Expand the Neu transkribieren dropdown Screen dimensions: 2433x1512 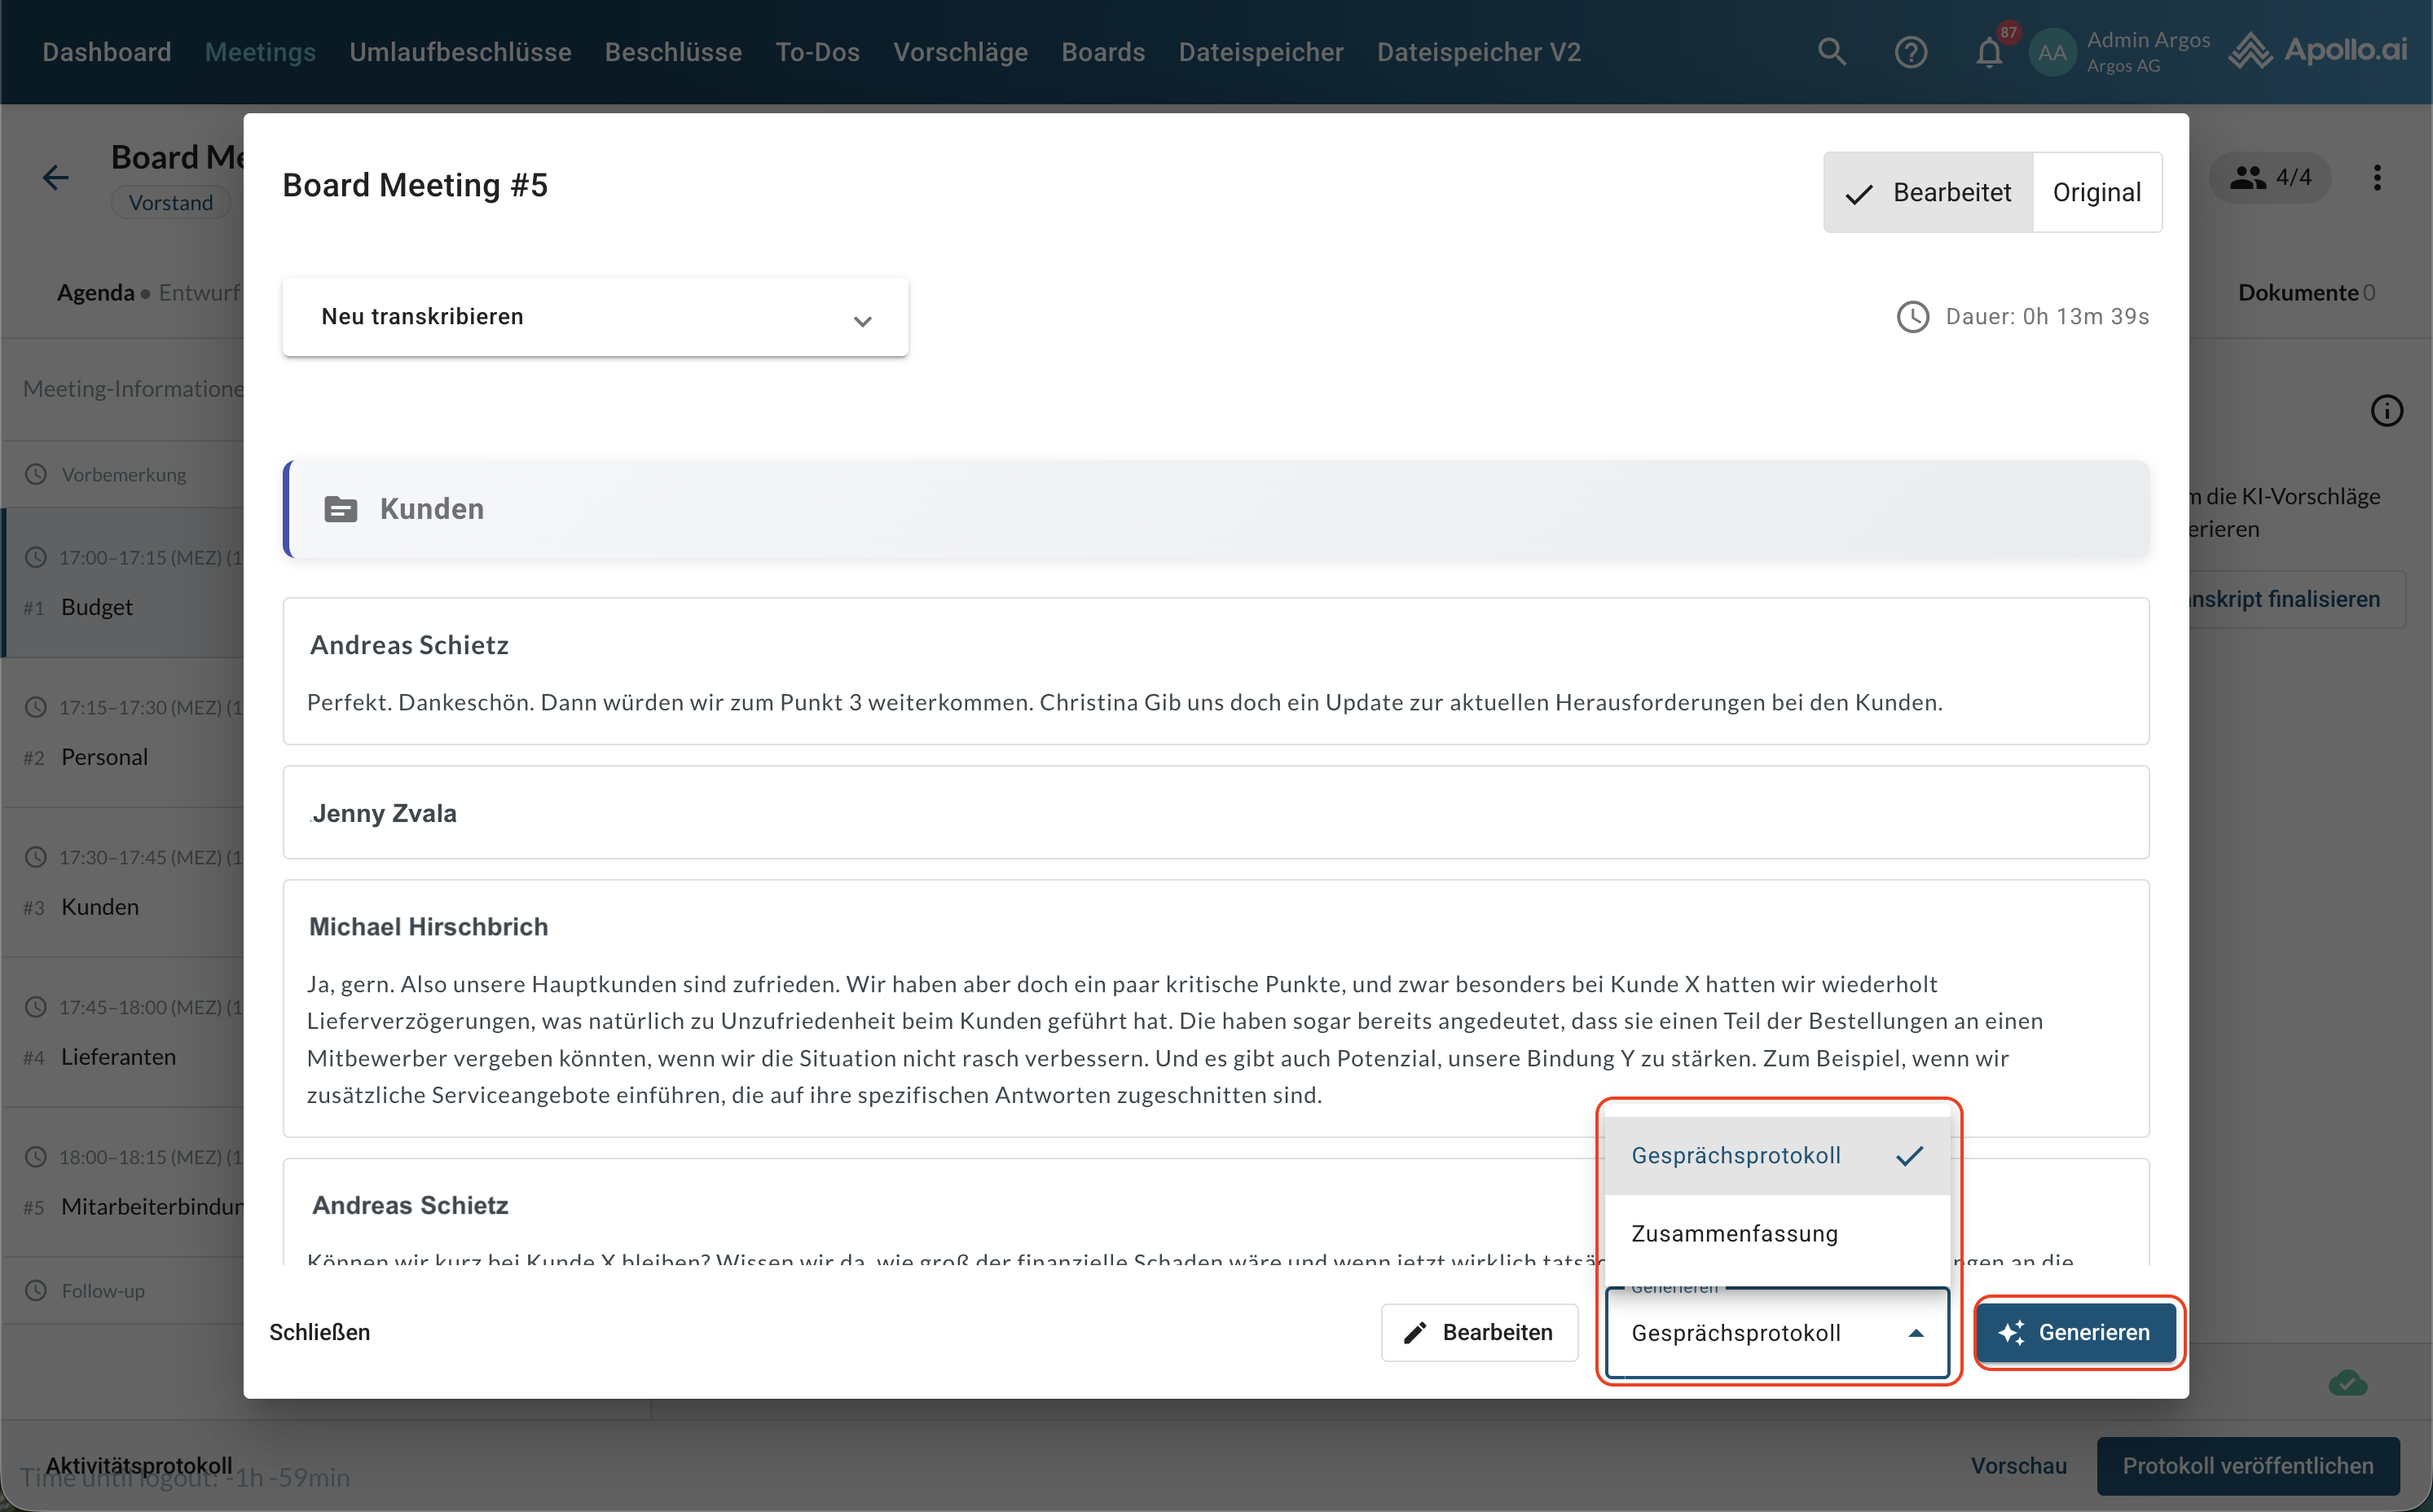(x=595, y=317)
